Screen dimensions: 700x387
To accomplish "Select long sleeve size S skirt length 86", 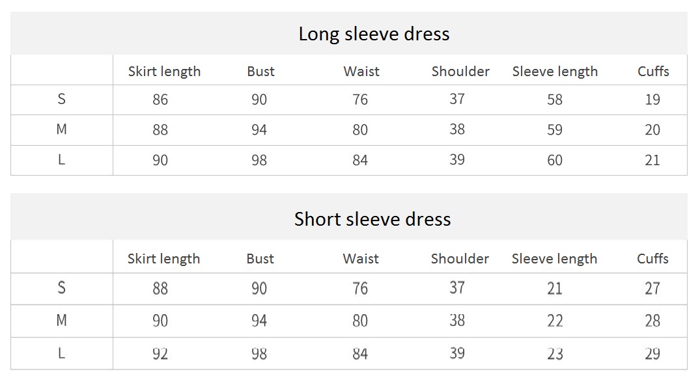I will 160,100.
